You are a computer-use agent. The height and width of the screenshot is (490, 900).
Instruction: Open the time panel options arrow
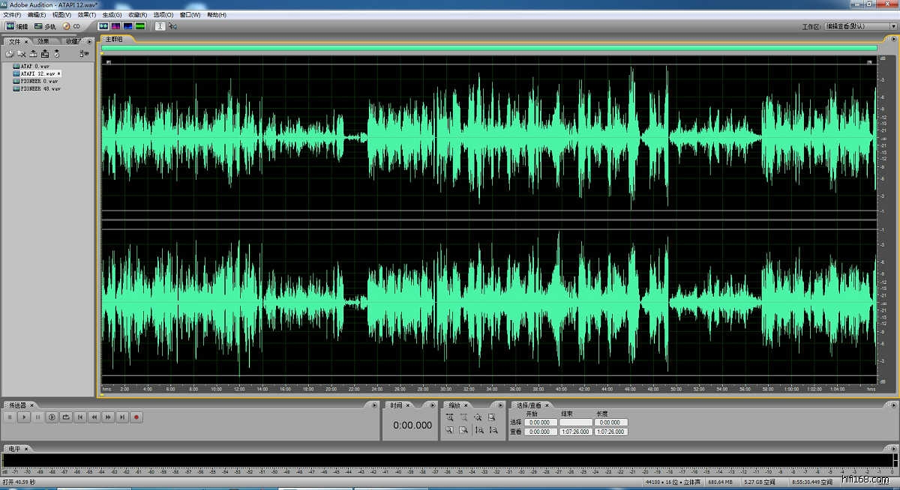click(x=431, y=405)
